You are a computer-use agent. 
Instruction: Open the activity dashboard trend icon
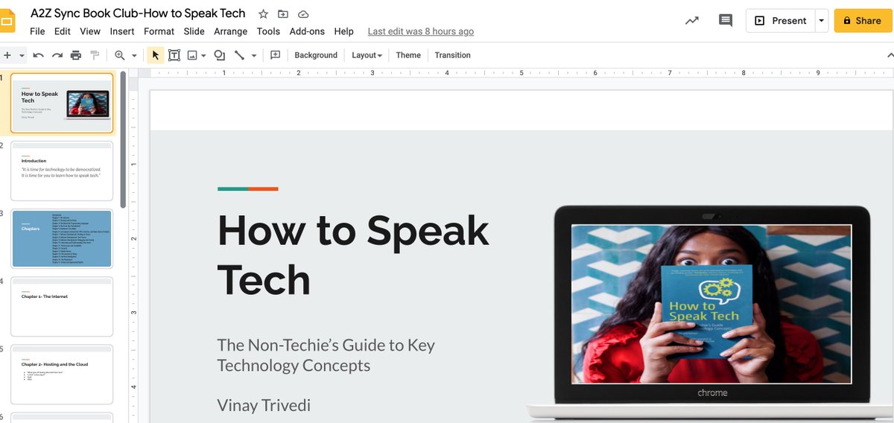(692, 21)
